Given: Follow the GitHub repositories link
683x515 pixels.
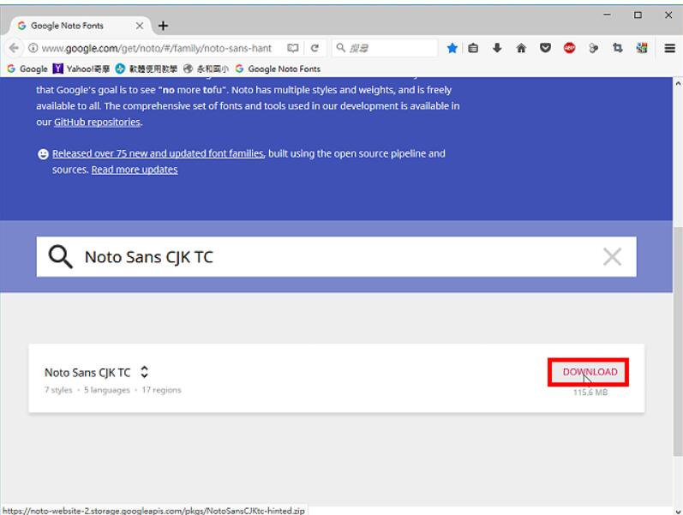Looking at the screenshot, I should click(97, 122).
